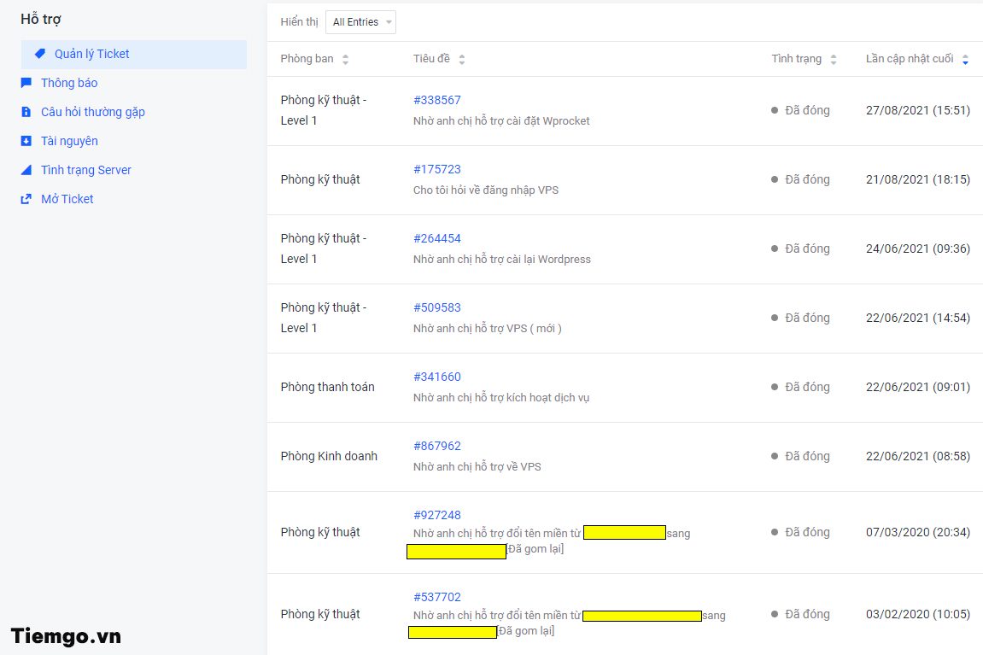This screenshot has height=655, width=983.
Task: Sort by Phòng ban column arrows
Action: [x=345, y=60]
